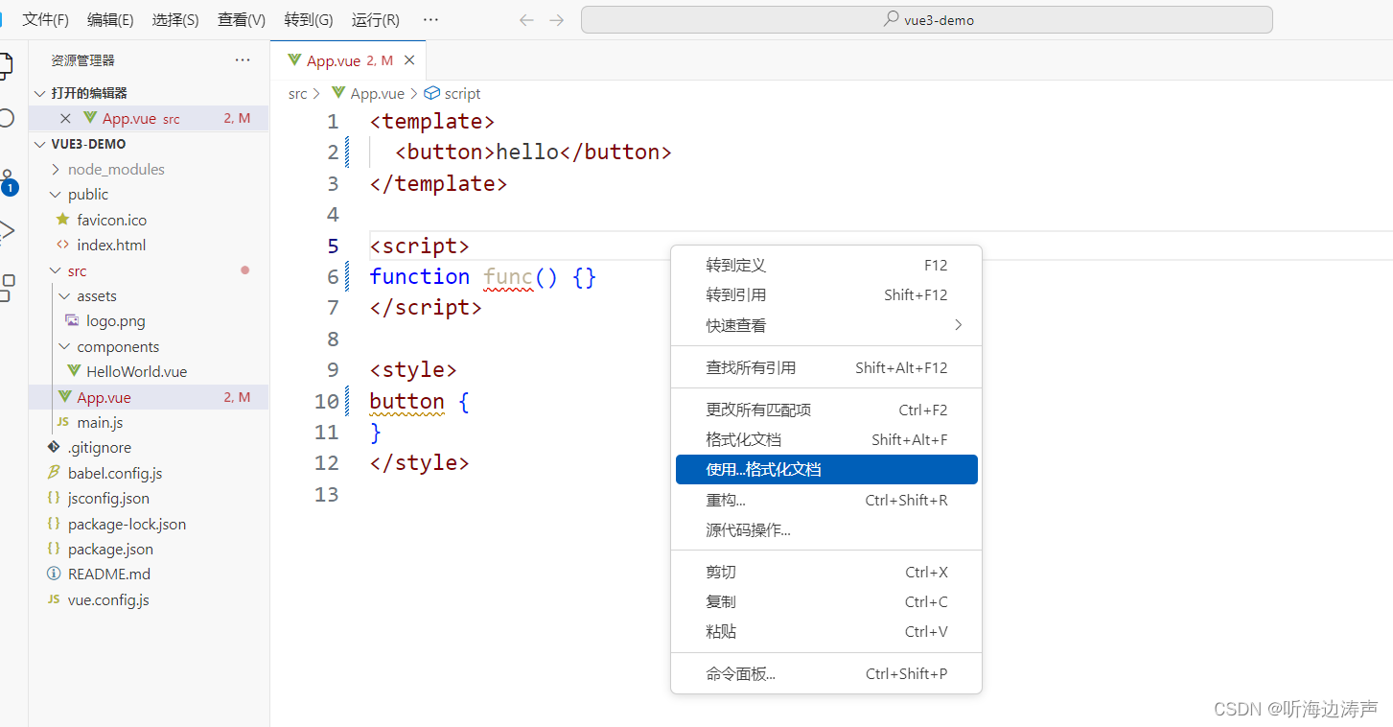The image size is (1393, 727).
Task: Collapse the public folder
Action: tap(56, 194)
